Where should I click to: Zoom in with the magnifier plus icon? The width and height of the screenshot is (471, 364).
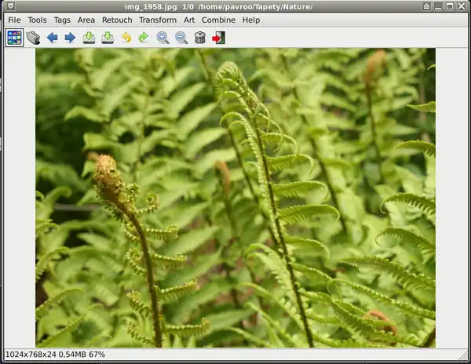[x=162, y=38]
